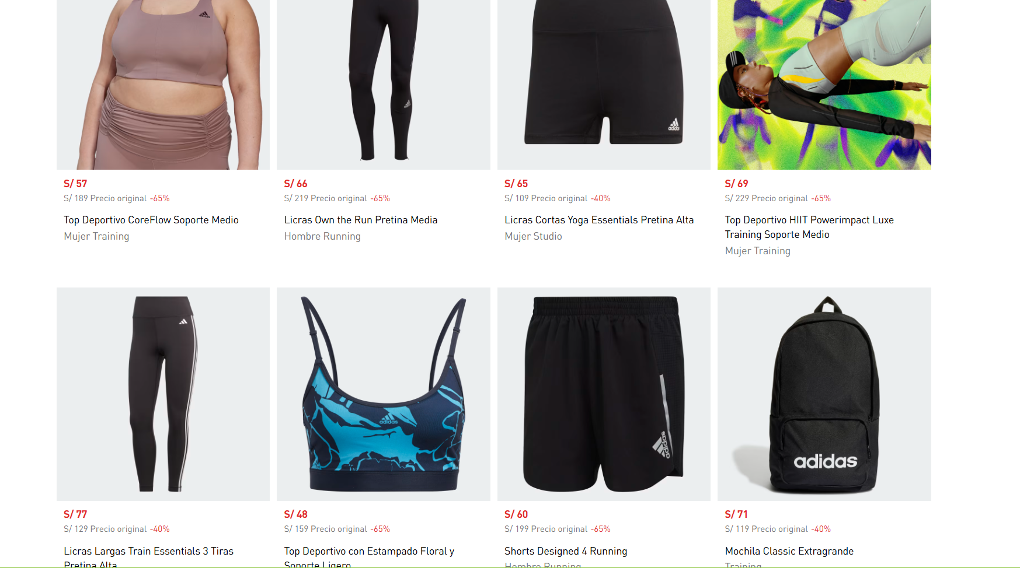Click Licras Cortas Yoga Essentials Pretina Alta
The height and width of the screenshot is (568, 1020).
tap(599, 220)
